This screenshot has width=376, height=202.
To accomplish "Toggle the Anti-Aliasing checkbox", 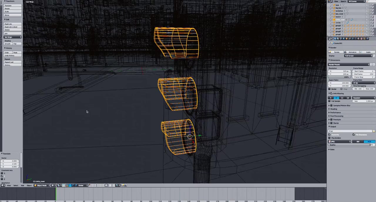I will click(331, 93).
